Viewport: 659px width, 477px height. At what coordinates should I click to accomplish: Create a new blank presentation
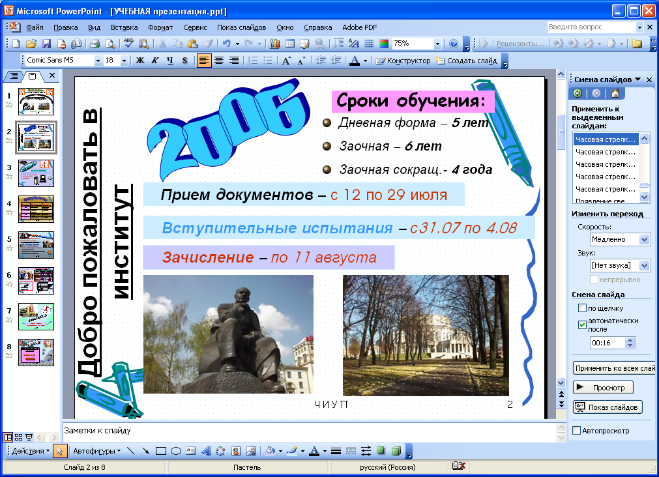click(16, 44)
